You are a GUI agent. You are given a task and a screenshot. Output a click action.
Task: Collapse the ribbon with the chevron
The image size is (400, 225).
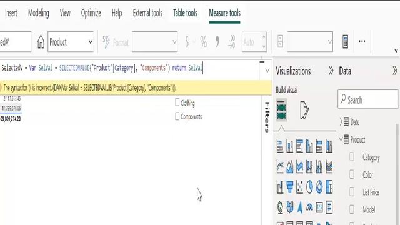396,51
